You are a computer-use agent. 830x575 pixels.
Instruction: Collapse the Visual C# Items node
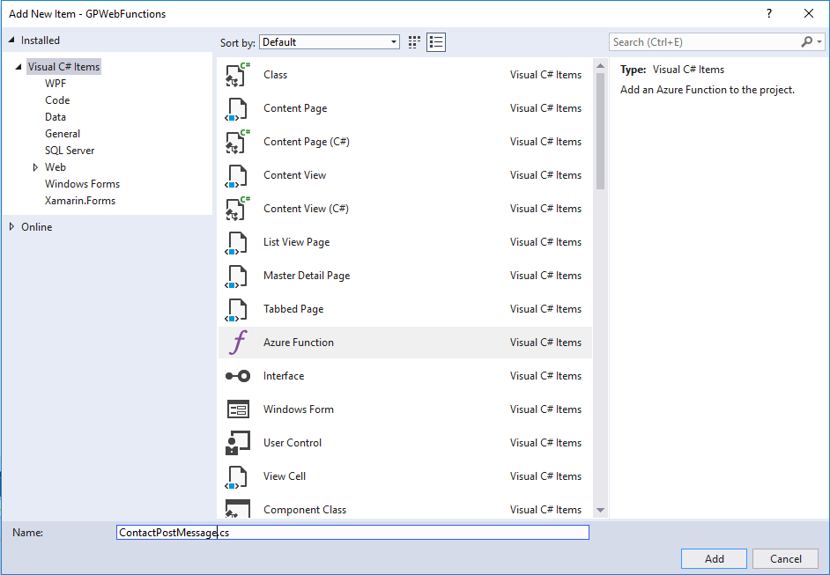coord(19,67)
